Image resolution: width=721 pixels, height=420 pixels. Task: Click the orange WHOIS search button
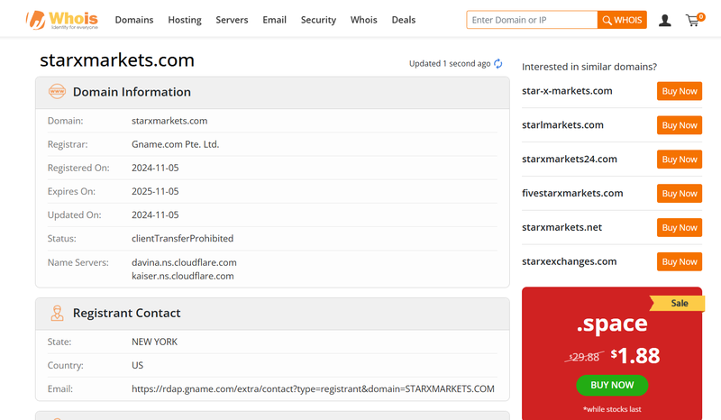coord(622,20)
